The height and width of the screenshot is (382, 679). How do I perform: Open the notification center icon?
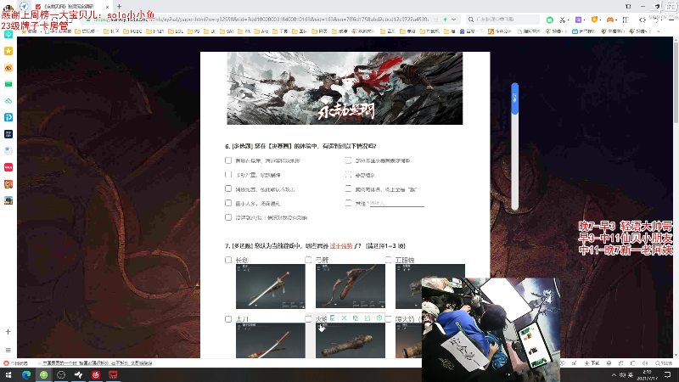tap(667, 374)
